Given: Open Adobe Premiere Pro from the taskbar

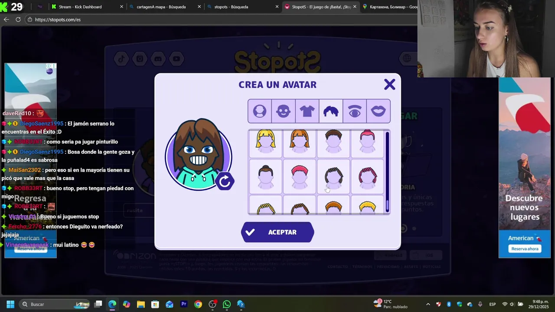Looking at the screenshot, I should click(x=184, y=304).
